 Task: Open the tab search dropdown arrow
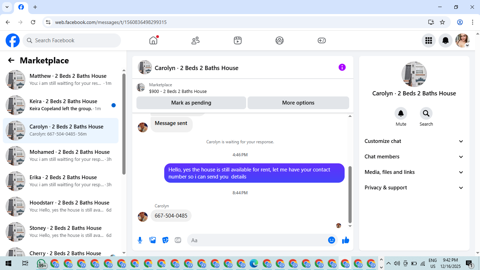coord(7,7)
